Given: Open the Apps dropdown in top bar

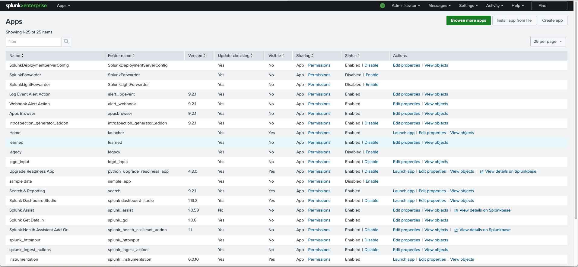Looking at the screenshot, I should click(63, 6).
